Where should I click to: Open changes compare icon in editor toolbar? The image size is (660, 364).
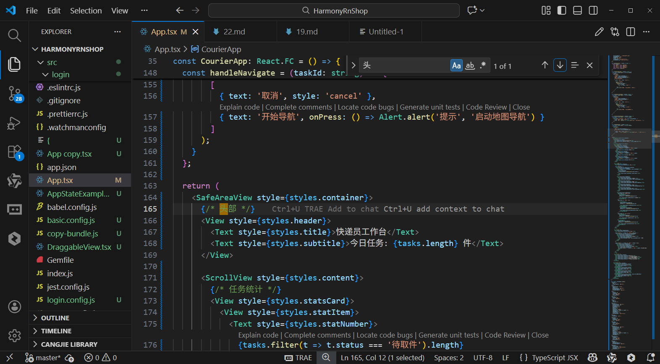[x=615, y=32]
